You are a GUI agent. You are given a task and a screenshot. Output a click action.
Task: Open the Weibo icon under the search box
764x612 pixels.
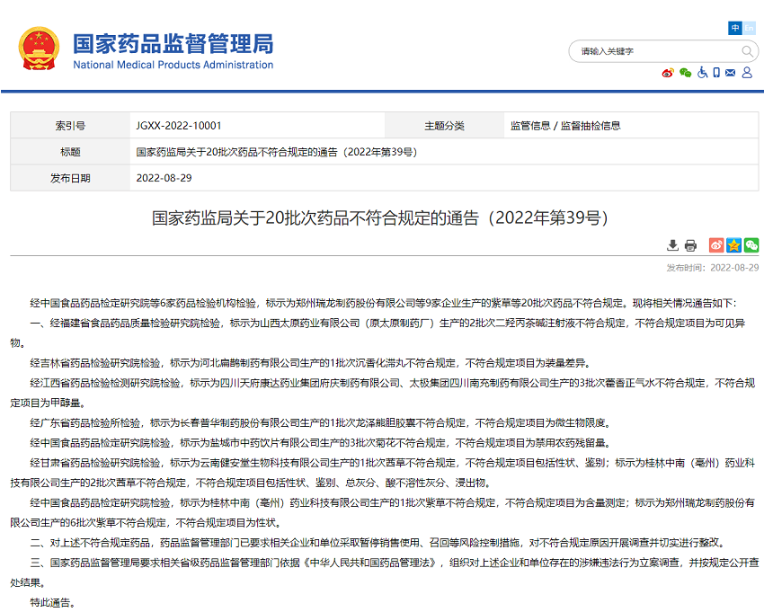pos(667,73)
